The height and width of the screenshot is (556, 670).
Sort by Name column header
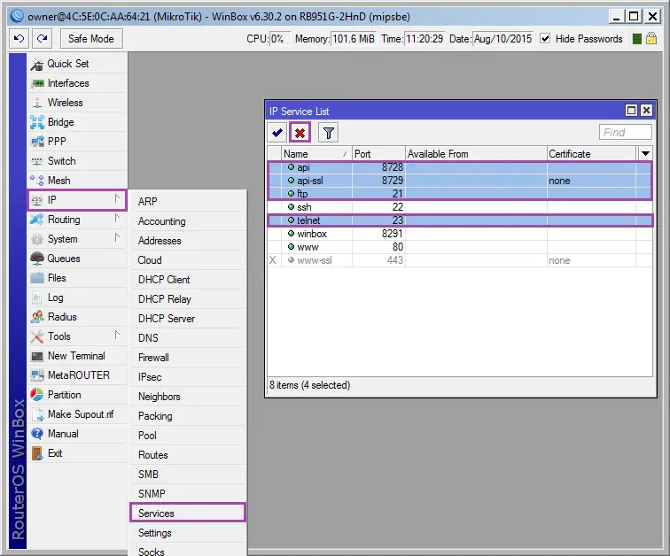[316, 154]
